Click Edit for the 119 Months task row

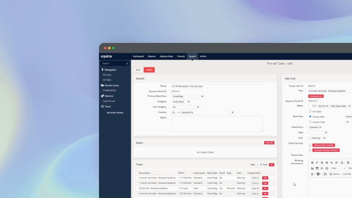coord(265,183)
